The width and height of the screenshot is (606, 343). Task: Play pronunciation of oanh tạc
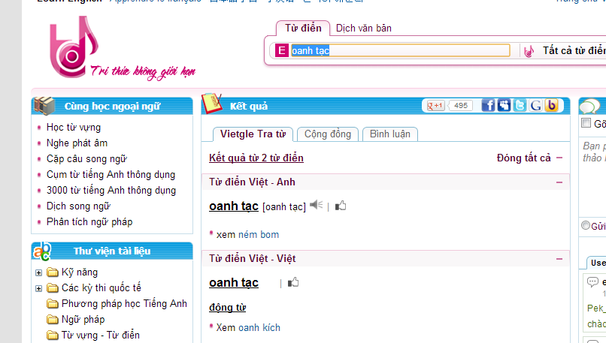pyautogui.click(x=316, y=205)
